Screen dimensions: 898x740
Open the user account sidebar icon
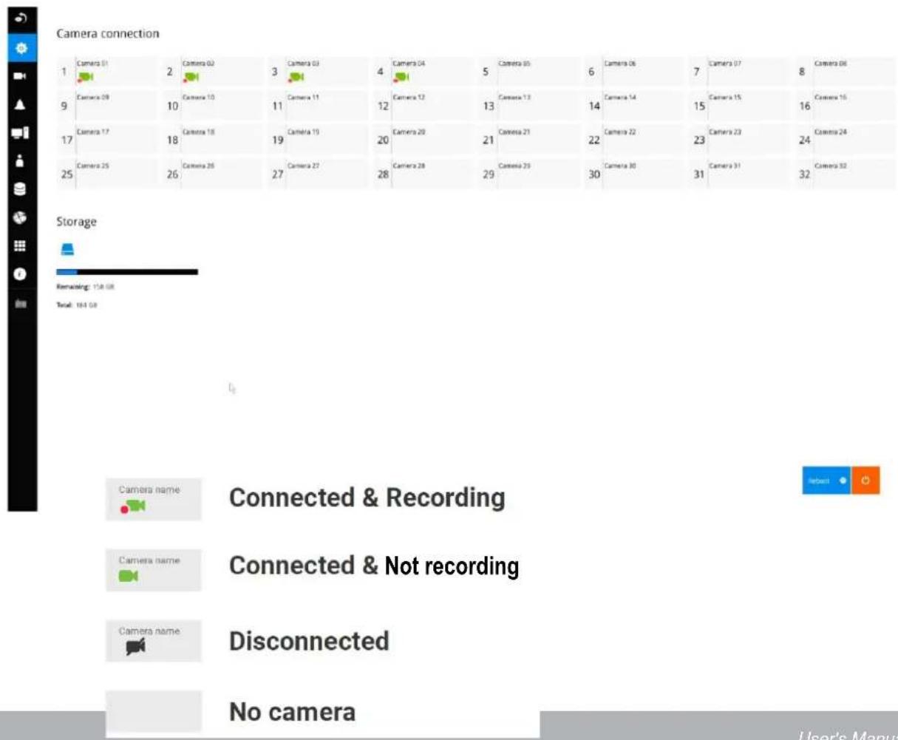click(x=21, y=160)
